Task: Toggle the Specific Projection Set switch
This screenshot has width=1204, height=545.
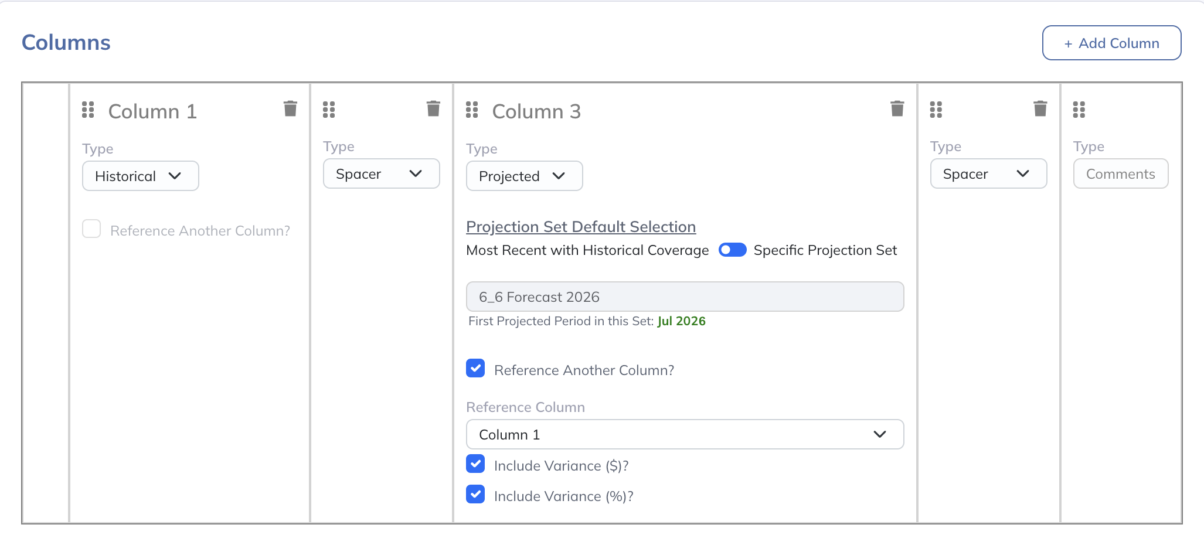Action: pos(732,250)
